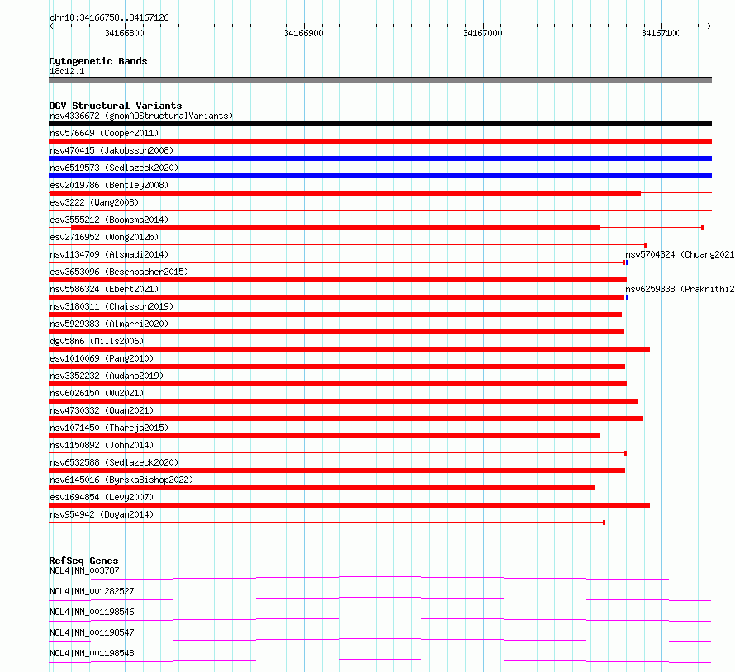This screenshot has width=735, height=672.
Task: Open the esv3653096 (Besenbacher2015) label
Action: point(119,272)
